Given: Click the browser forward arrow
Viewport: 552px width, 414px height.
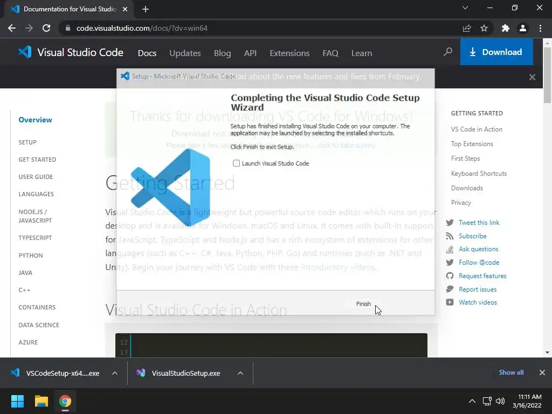Looking at the screenshot, I should 29,28.
